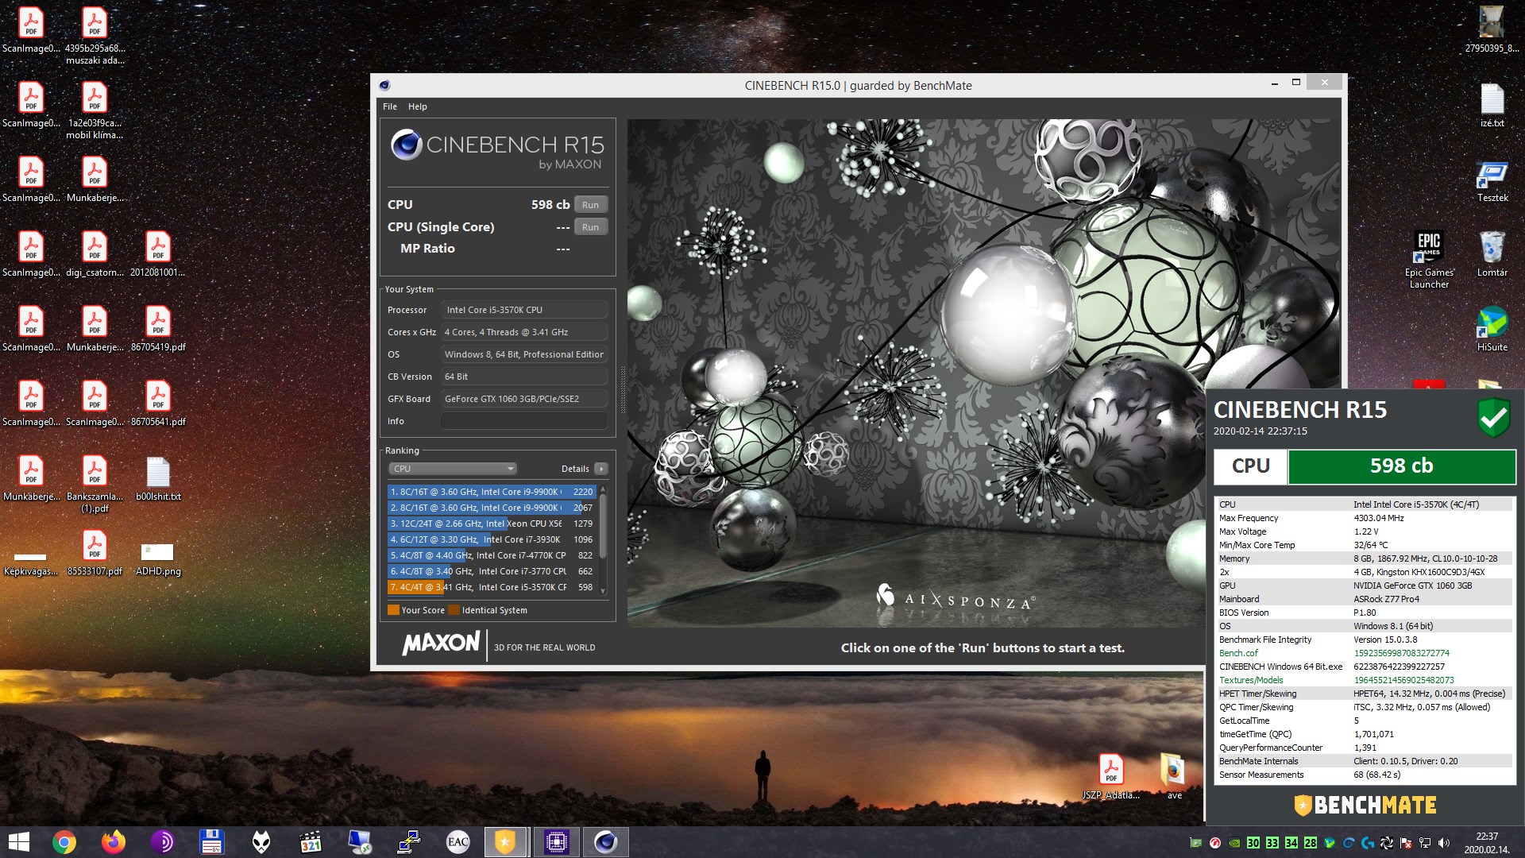Click the volume speaker tray icon
Viewport: 1525px width, 858px height.
[x=1444, y=843]
